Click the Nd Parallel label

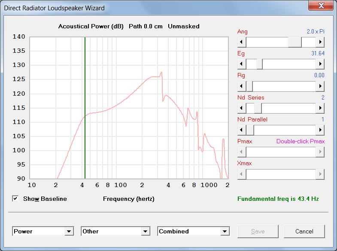pos(252,119)
